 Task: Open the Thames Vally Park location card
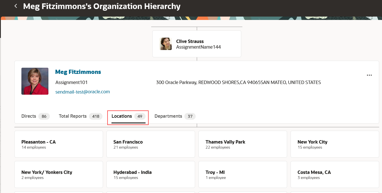click(x=243, y=144)
